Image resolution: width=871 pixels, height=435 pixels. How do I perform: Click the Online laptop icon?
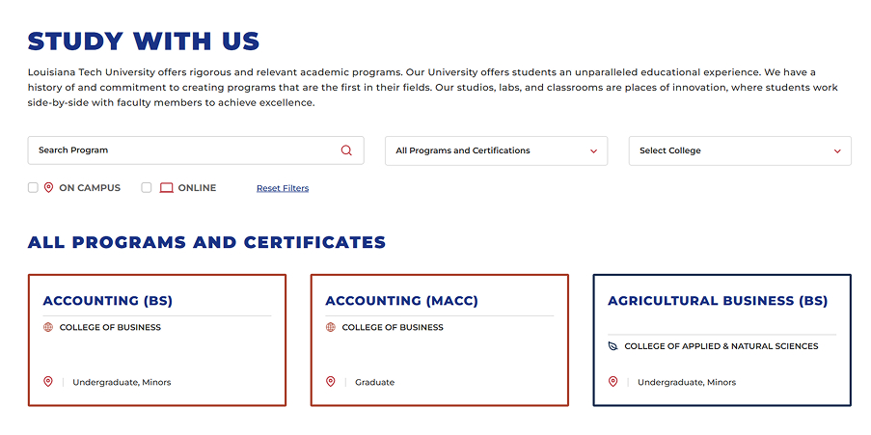[x=166, y=188]
